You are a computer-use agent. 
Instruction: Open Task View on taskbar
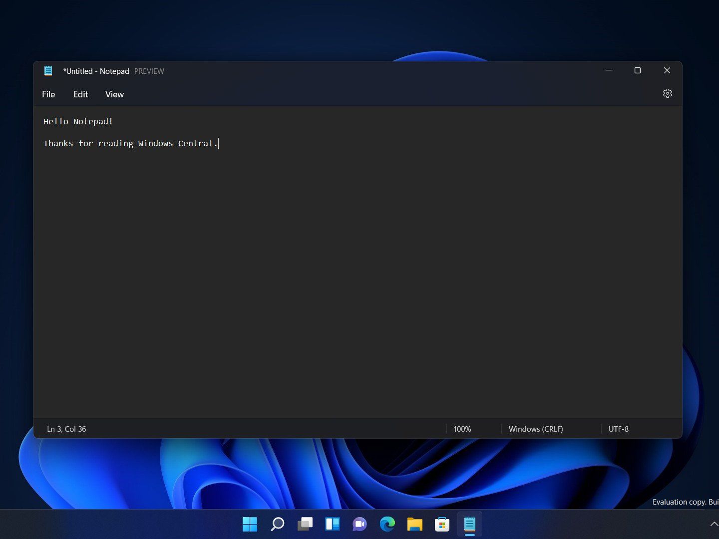pyautogui.click(x=305, y=524)
